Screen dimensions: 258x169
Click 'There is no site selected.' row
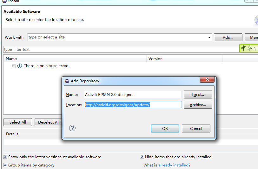47,66
